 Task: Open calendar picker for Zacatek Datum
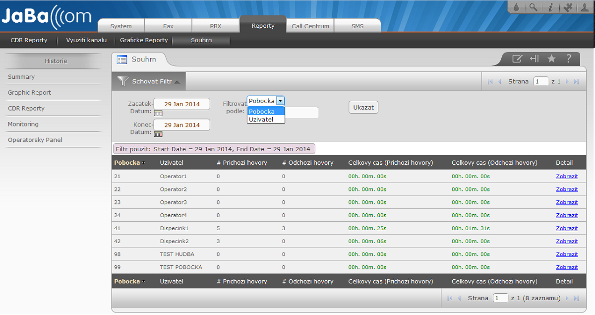158,113
